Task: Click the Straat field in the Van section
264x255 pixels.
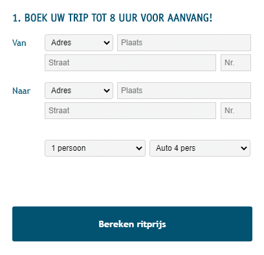Action: (130, 63)
